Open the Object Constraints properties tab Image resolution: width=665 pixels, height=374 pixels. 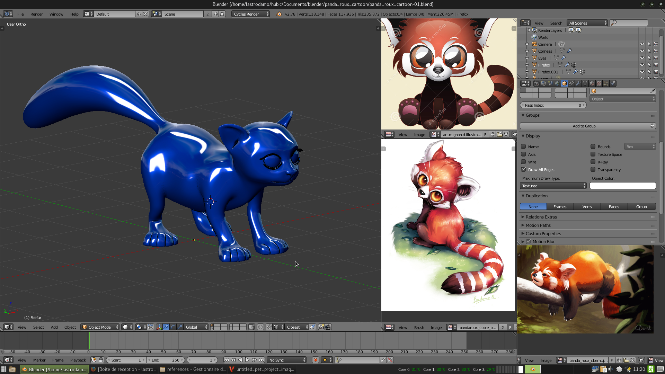point(571,83)
